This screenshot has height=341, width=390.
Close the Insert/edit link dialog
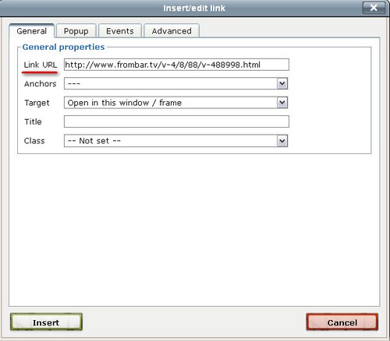374,8
